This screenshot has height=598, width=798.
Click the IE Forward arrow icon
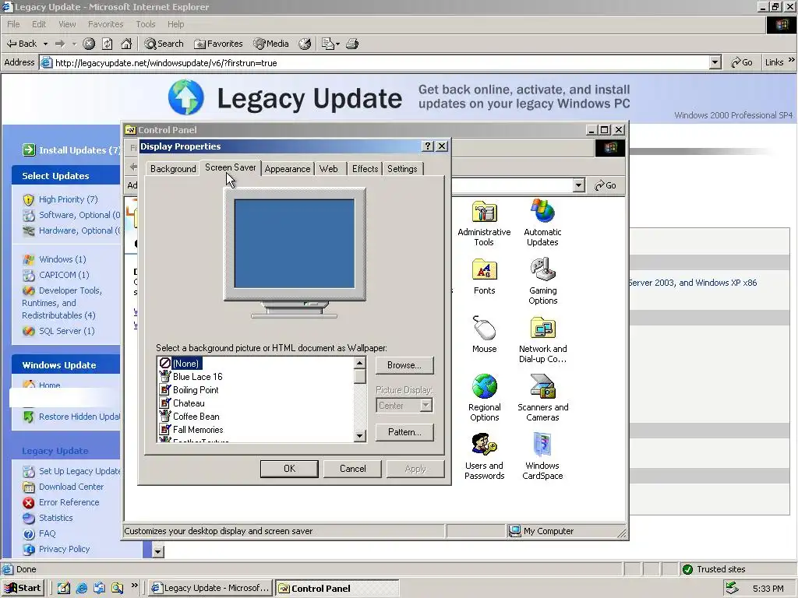[x=60, y=44]
